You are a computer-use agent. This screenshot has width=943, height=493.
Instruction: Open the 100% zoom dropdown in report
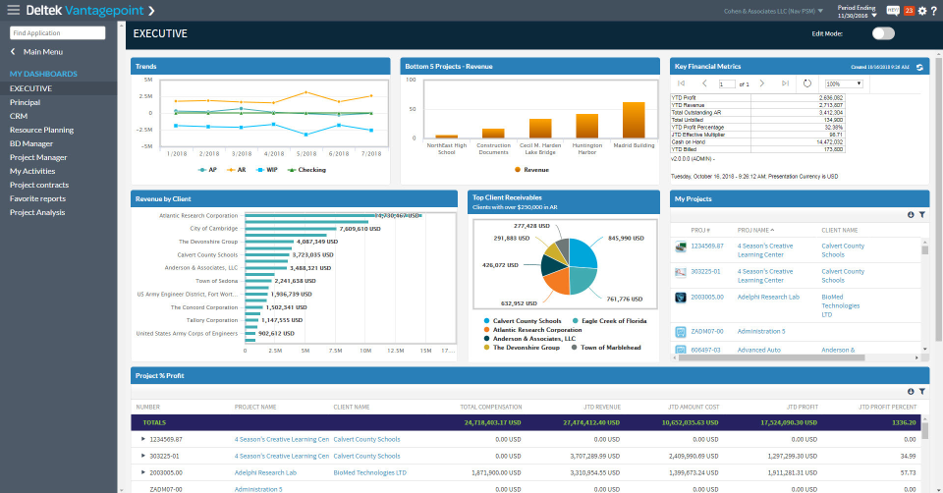coord(844,84)
